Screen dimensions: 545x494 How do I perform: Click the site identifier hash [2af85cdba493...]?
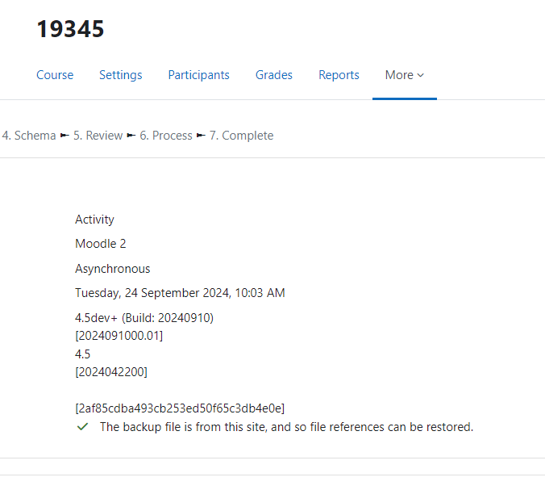[x=180, y=408]
